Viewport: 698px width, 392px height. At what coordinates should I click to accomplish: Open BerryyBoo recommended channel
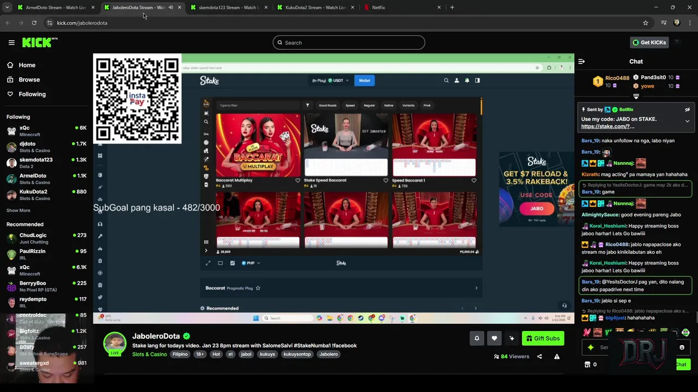(x=46, y=286)
